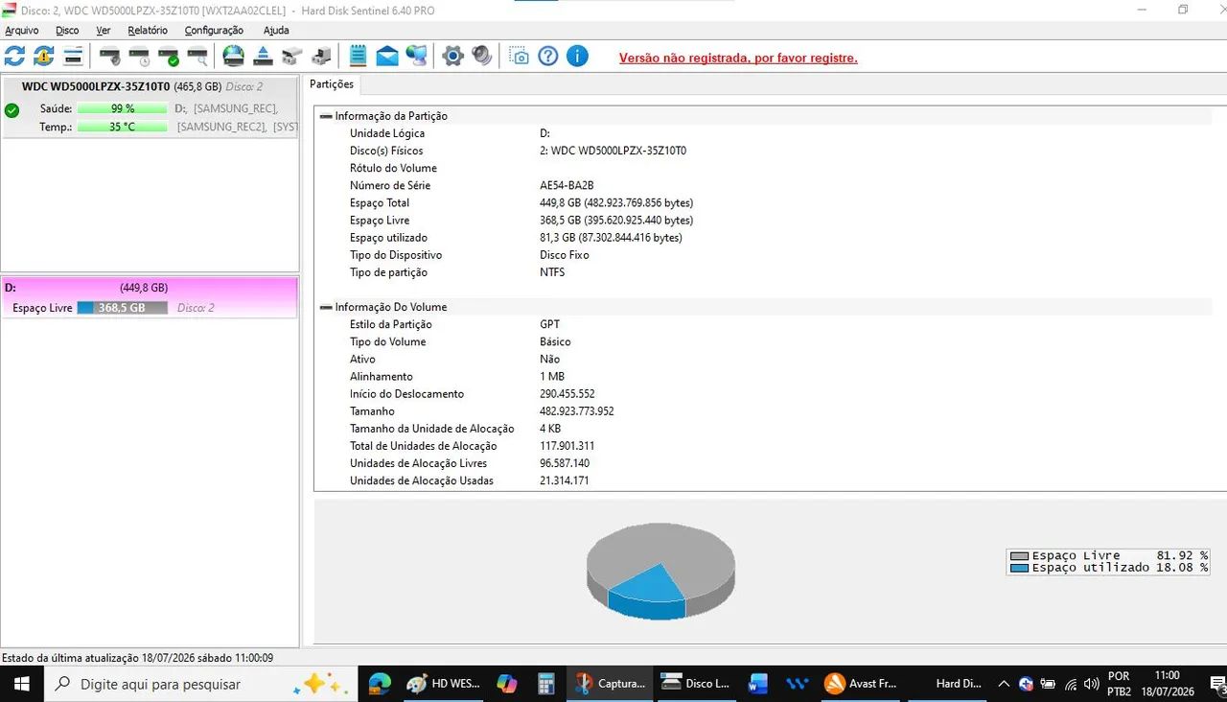Viewport: 1227px width, 702px height.
Task: Click the Windows Start button
Action: [x=20, y=684]
